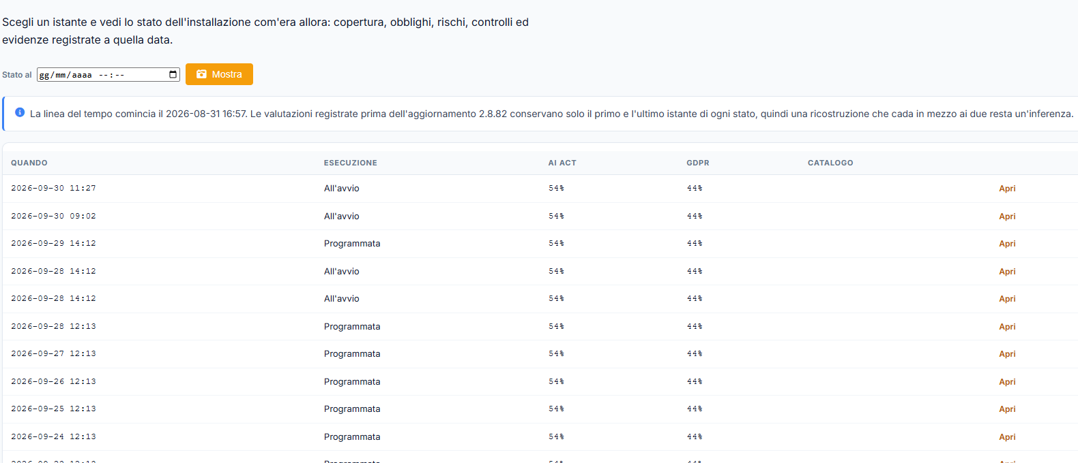Follow the Apri link for 2026-09-29 14:12
Screen dimensions: 1078x463
click(x=1007, y=244)
